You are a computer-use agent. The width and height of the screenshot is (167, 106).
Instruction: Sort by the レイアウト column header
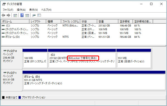point(38,22)
